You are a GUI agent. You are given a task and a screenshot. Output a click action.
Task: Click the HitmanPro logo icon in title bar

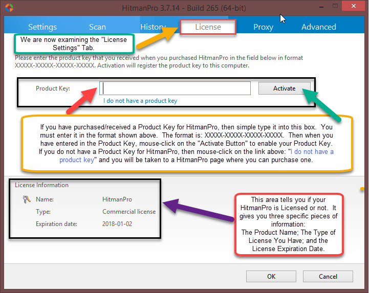9,8
